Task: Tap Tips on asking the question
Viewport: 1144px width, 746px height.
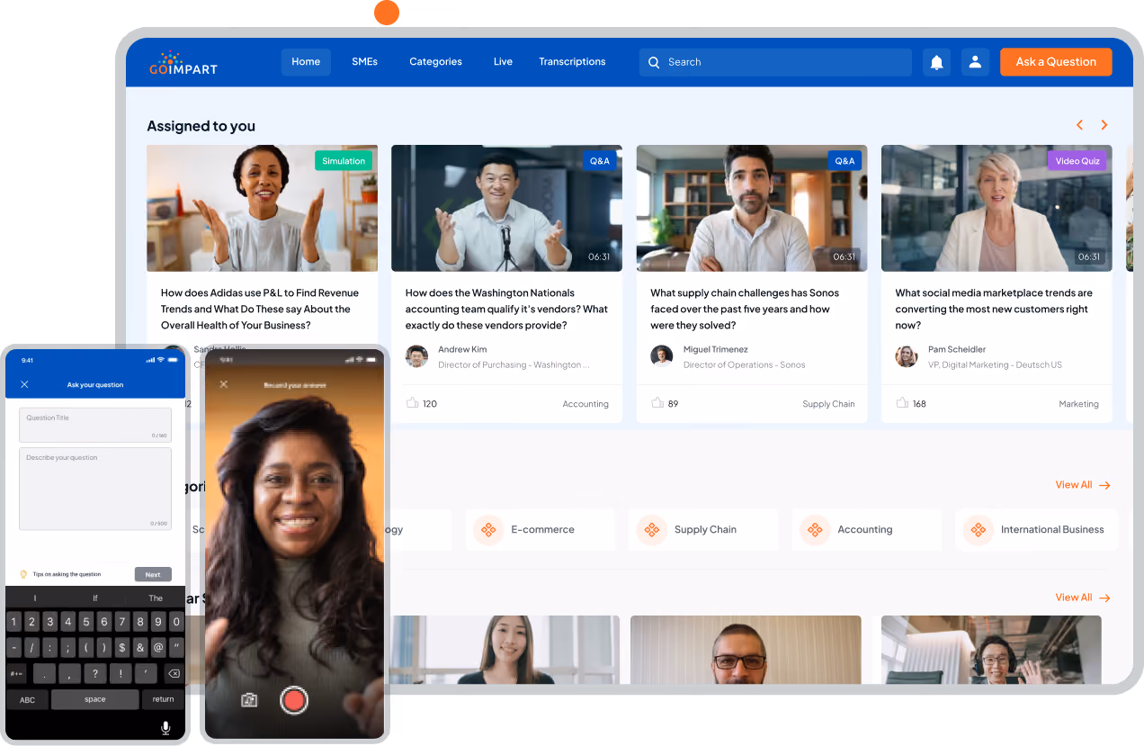Action: pos(67,574)
